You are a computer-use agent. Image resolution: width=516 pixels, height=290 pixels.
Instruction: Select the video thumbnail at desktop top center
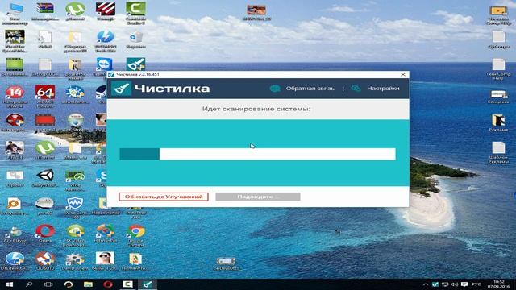point(256,13)
